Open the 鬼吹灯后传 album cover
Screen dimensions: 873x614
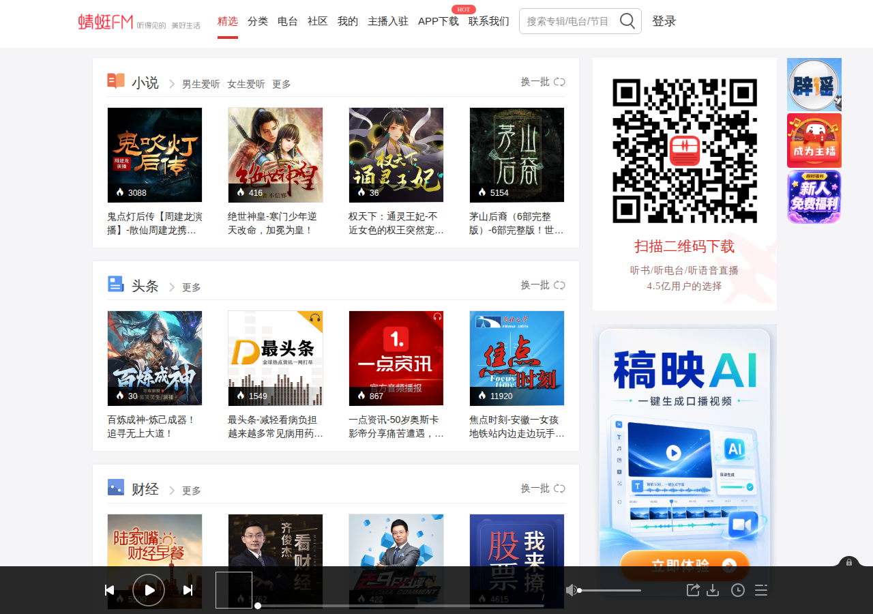tap(155, 155)
